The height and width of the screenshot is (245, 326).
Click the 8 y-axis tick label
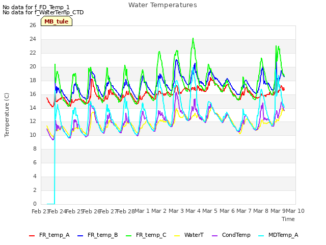(35, 149)
